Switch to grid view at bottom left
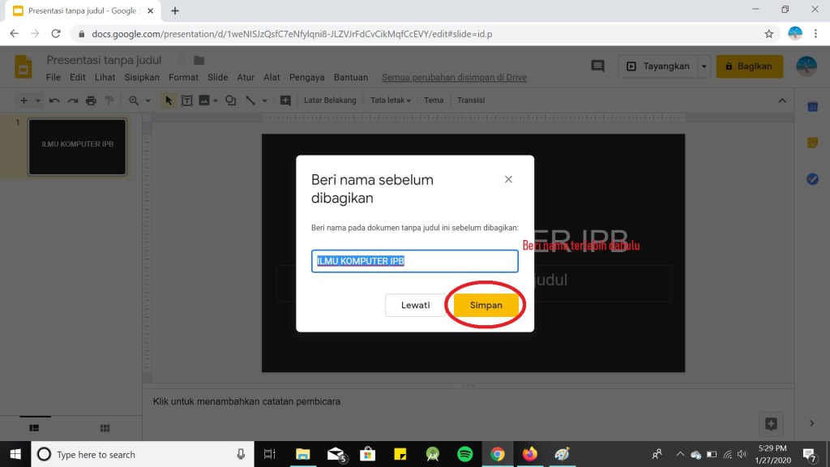Viewport: 830px width, 467px height. [105, 427]
